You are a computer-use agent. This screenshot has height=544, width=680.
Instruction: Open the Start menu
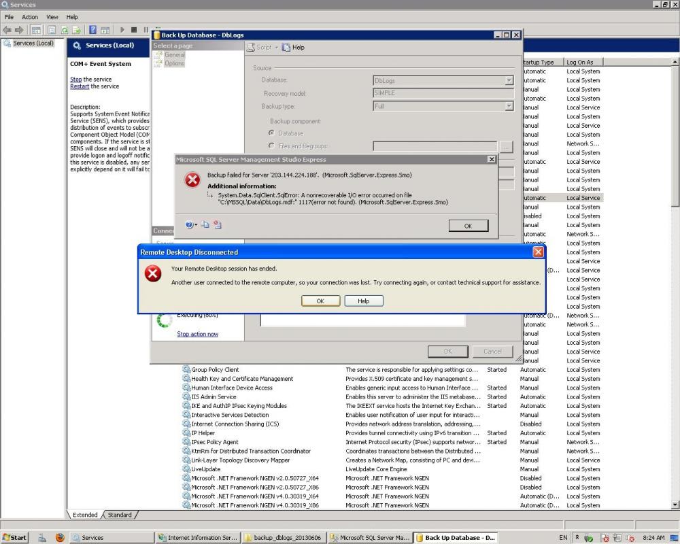point(15,537)
